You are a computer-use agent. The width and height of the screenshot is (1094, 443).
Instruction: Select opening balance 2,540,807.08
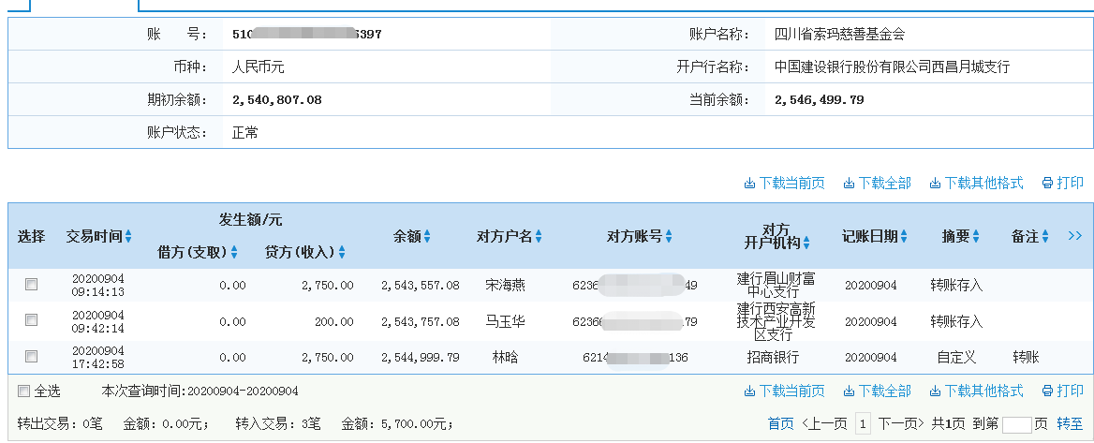[x=277, y=100]
